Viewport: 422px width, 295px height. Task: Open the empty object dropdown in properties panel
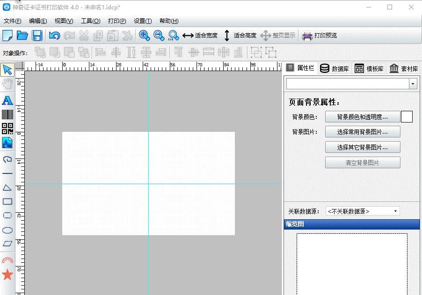click(351, 84)
